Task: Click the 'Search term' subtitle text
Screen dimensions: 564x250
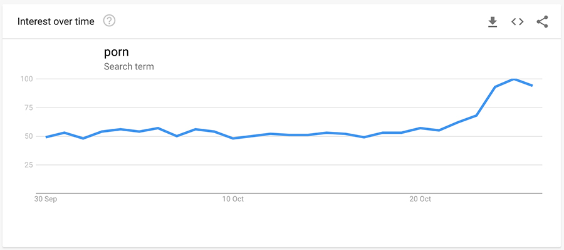Action: coord(128,66)
